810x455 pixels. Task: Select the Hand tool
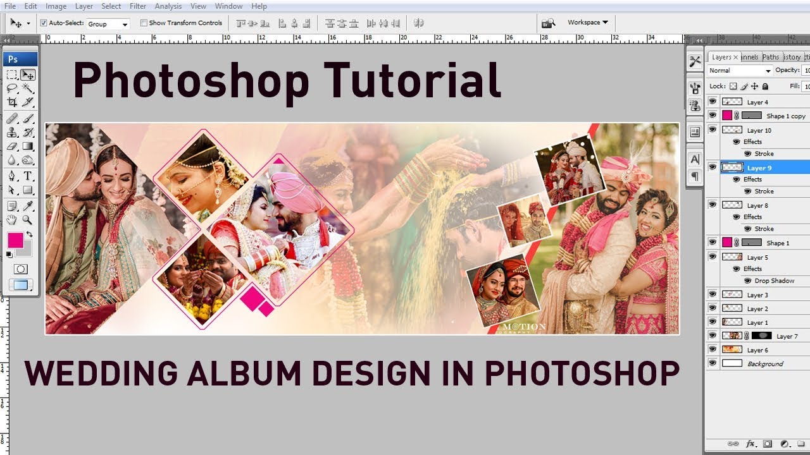point(12,220)
